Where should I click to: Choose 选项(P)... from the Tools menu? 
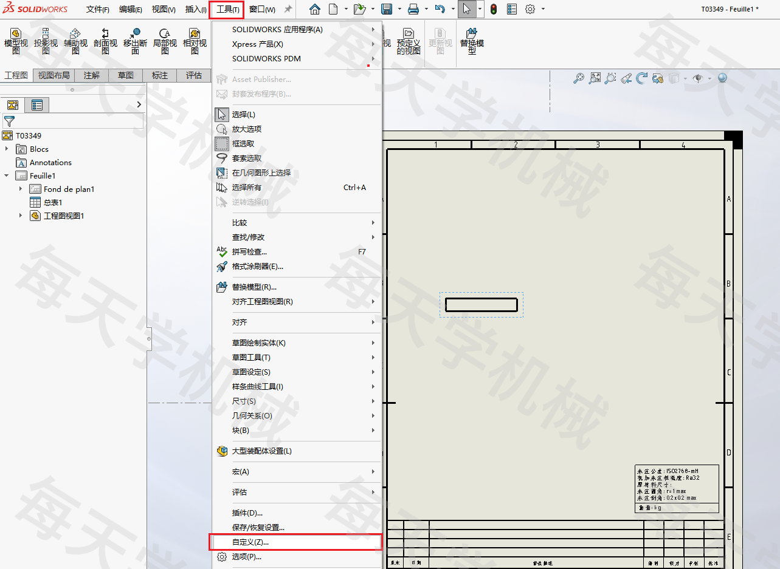[x=296, y=556]
